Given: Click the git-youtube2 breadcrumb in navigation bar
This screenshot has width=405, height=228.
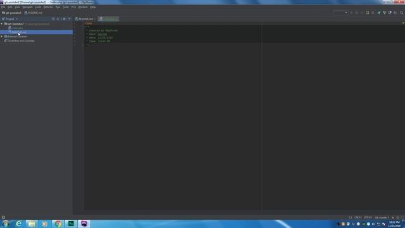Looking at the screenshot, I should (x=11, y=13).
